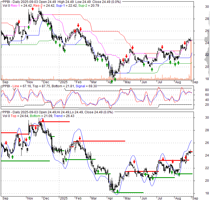Click the 'Feb' label on the top chart axis

point(79,82)
